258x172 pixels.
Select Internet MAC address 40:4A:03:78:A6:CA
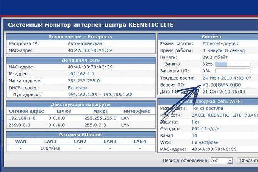(x=90, y=50)
